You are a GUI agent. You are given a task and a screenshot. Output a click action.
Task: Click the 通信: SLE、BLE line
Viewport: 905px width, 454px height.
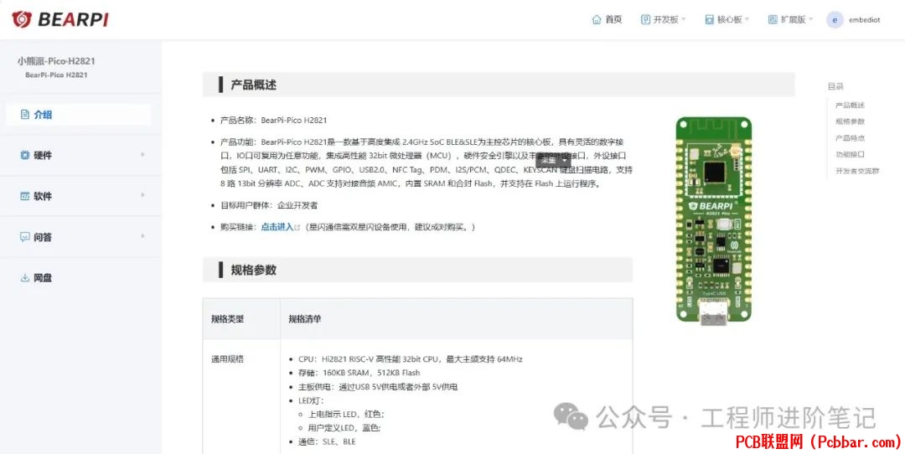(x=328, y=442)
